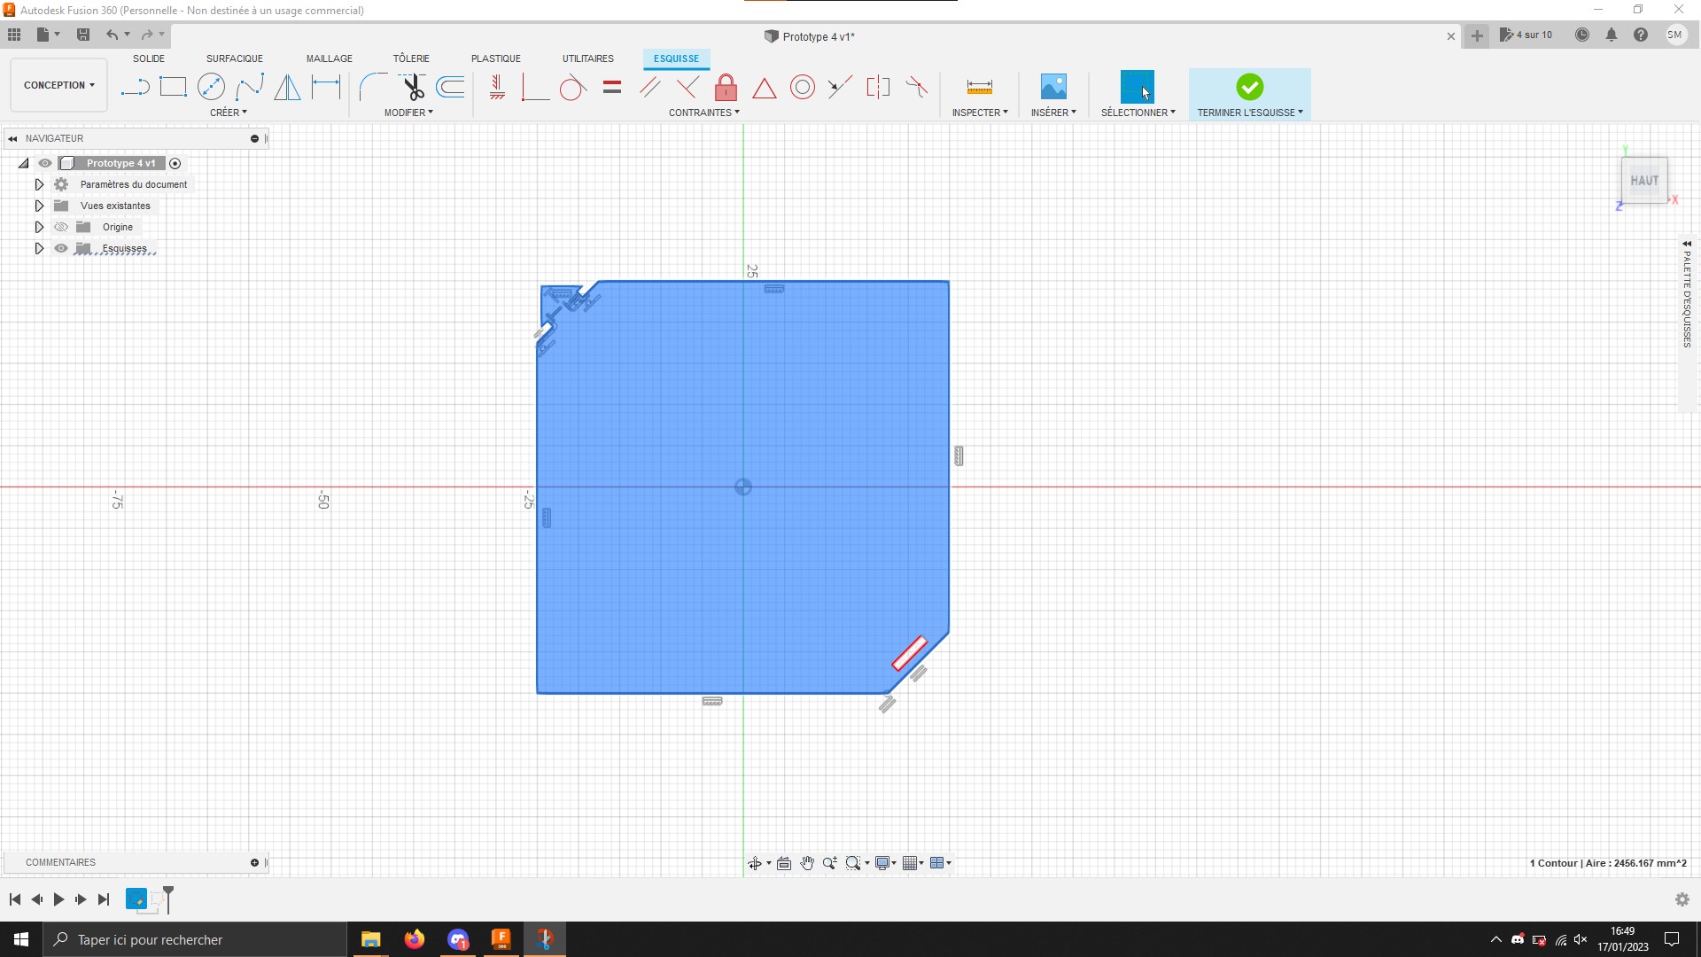Screen dimensions: 1701x957
Task: Select the Sketch Dimension tool
Action: coord(326,87)
